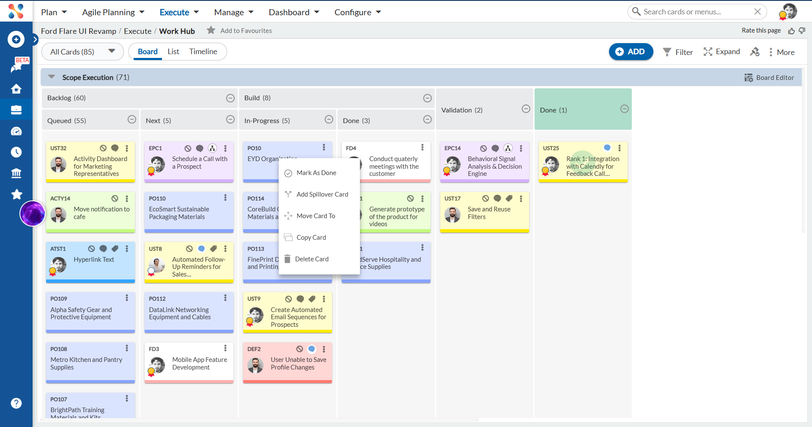Open the Dashboard dropdown menu
Image resolution: width=812 pixels, height=427 pixels.
click(294, 12)
